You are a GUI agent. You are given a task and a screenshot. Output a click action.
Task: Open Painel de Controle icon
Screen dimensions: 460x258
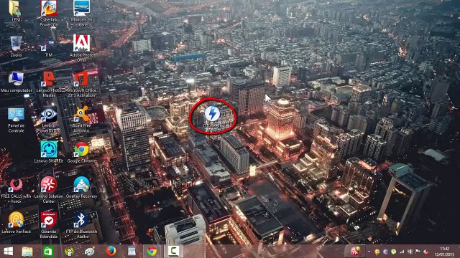coord(16,120)
